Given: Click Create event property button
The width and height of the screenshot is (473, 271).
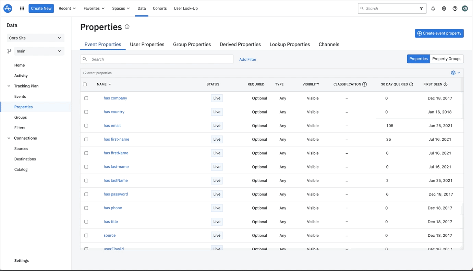Looking at the screenshot, I should click(439, 33).
